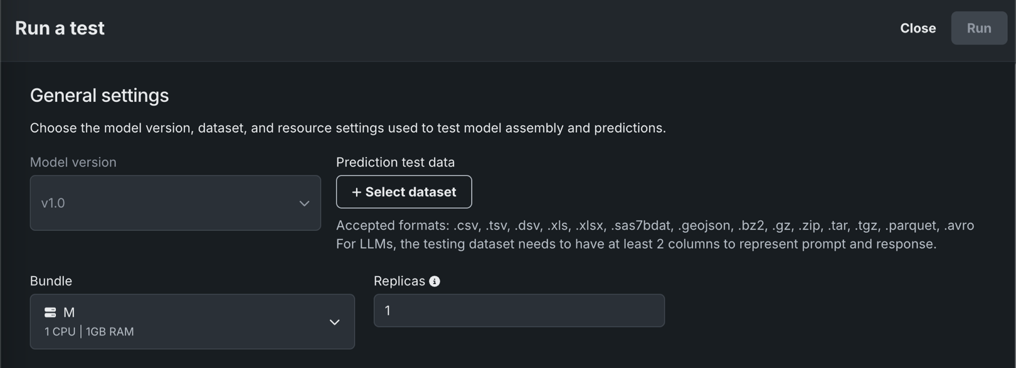The height and width of the screenshot is (368, 1016).
Task: Click the Accepted formats help text
Action: pyautogui.click(x=655, y=225)
